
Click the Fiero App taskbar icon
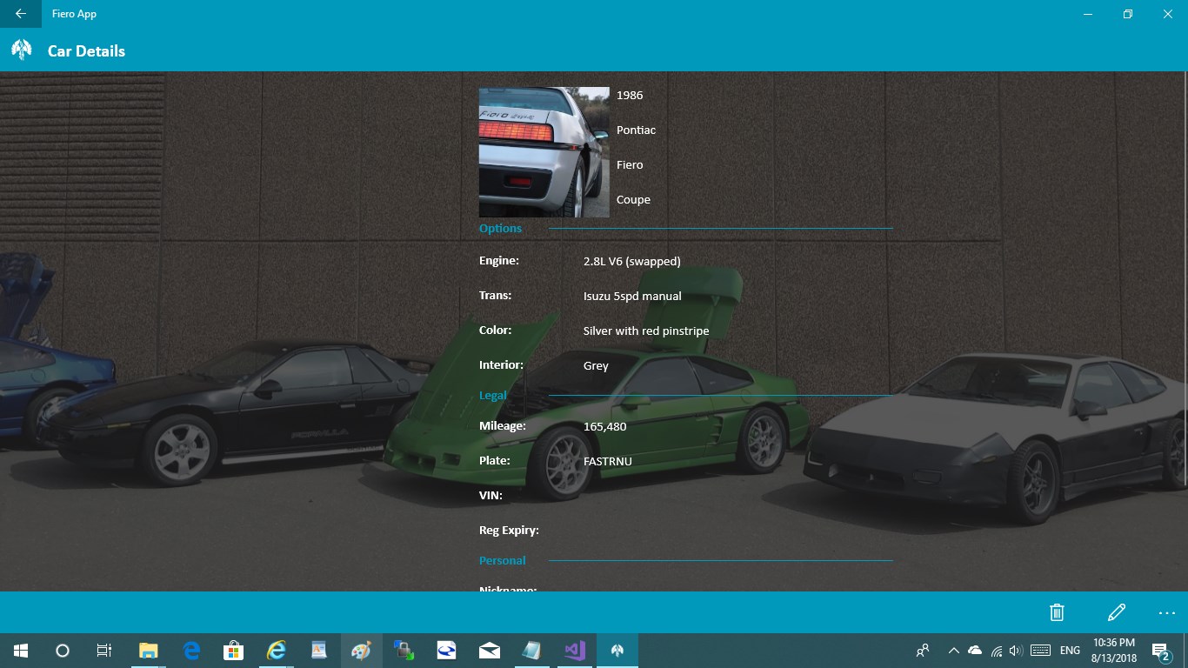[617, 651]
